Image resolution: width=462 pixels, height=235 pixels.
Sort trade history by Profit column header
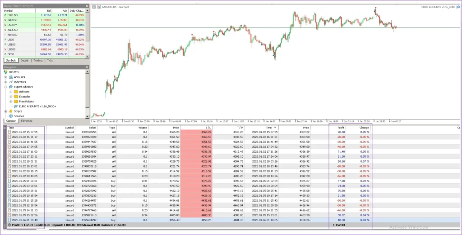click(341, 128)
